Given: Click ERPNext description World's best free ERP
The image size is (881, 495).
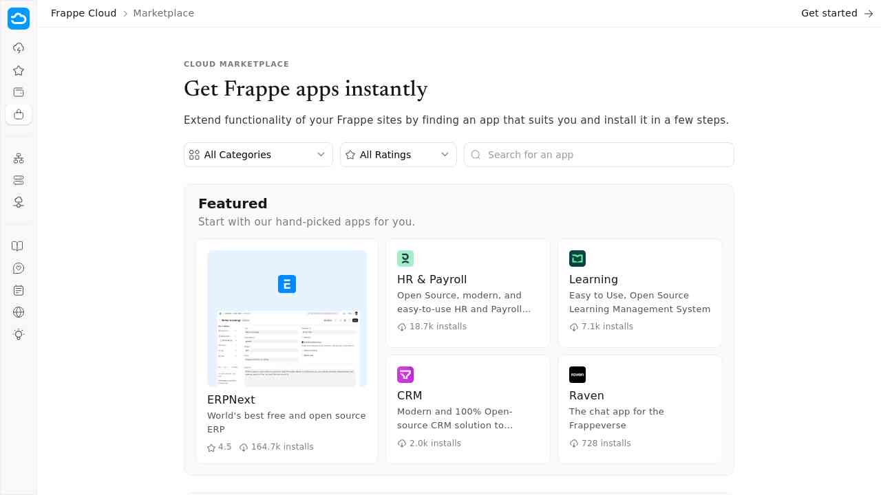Looking at the screenshot, I should (286, 422).
